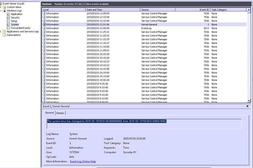The width and height of the screenshot is (253, 168).
Task: Collapse the Windows Logs tree node
Action: click(1, 11)
